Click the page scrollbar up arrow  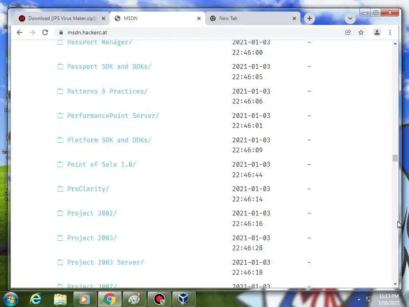pyautogui.click(x=395, y=44)
